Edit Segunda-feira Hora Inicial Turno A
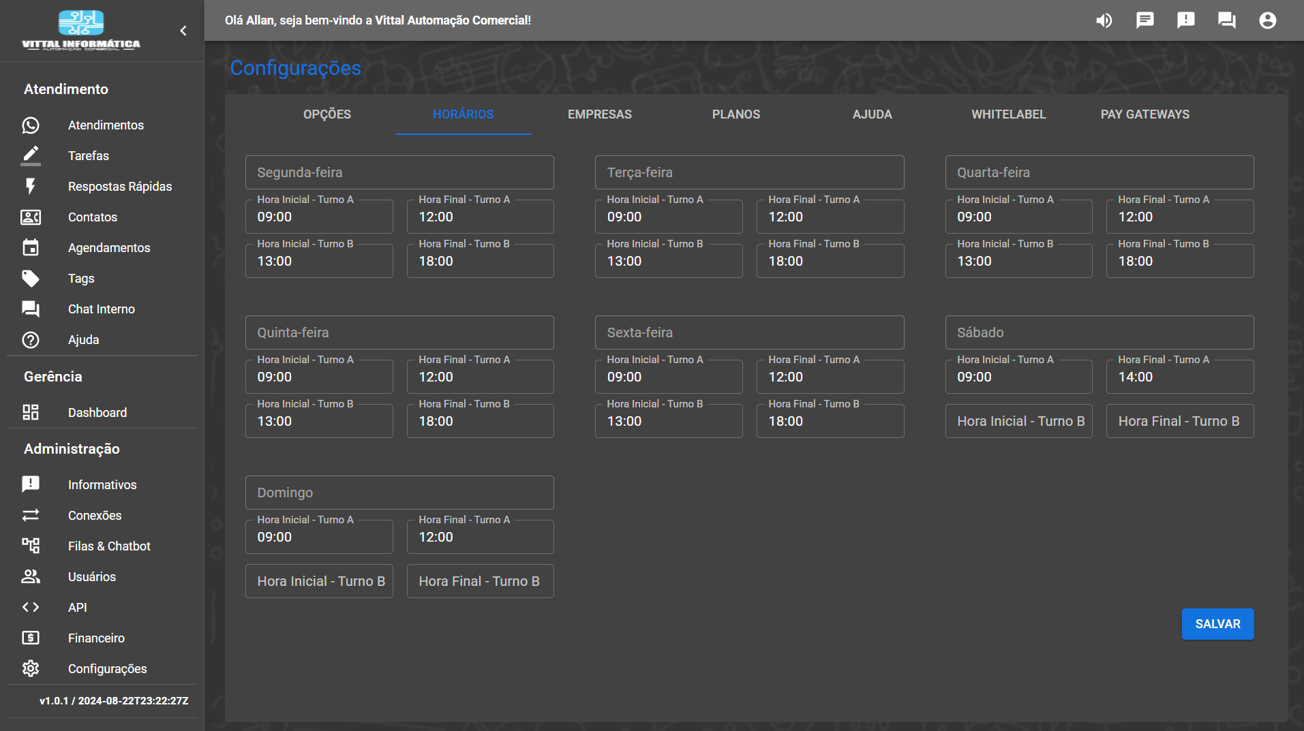 coord(319,217)
